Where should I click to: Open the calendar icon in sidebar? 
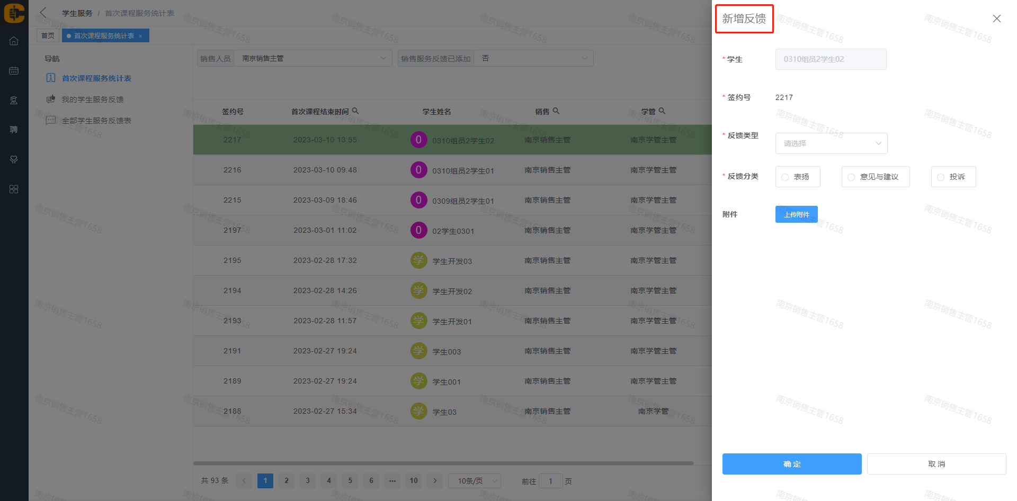(14, 71)
